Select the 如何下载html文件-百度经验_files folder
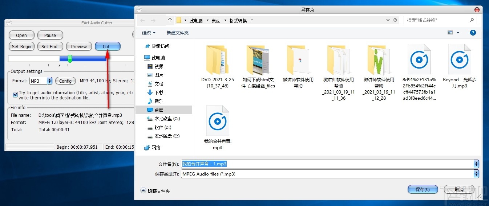Screen dimensions: 489x206 tap(258, 67)
